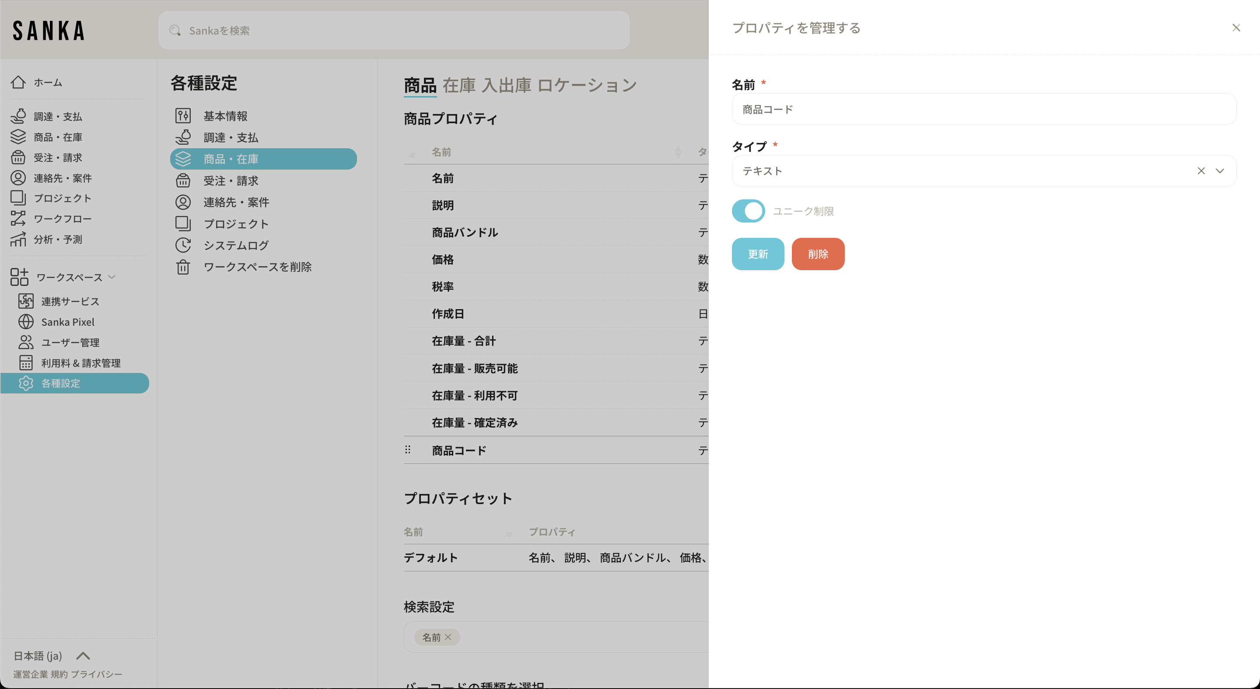
Task: Open システムログ clock icon
Action: (x=183, y=245)
